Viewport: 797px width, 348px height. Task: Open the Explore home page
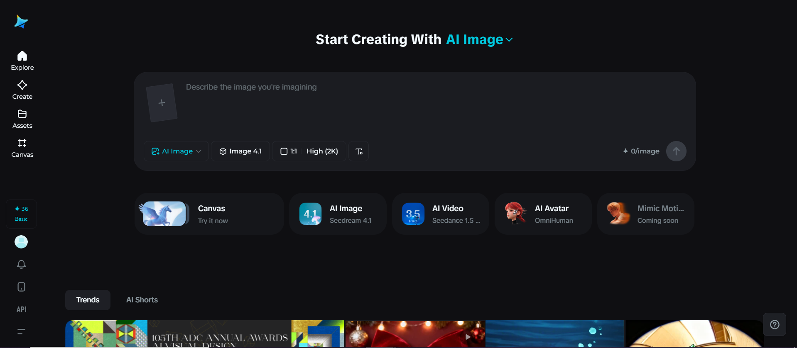22,61
